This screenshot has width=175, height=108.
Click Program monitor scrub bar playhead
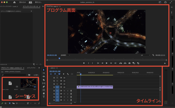(59, 58)
